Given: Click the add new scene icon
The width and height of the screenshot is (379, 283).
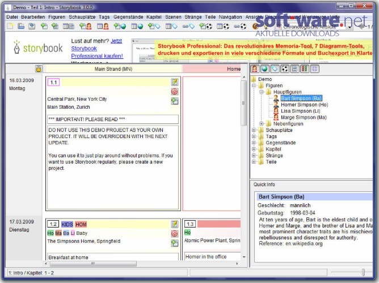Looking at the screenshot, I should tap(44, 26).
